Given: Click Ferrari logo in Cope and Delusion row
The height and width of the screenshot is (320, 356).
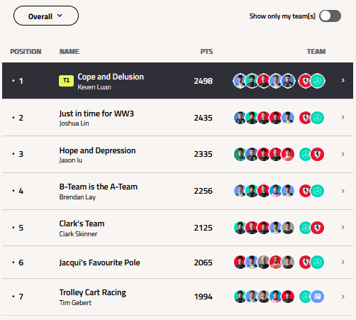Looking at the screenshot, I should 305,81.
